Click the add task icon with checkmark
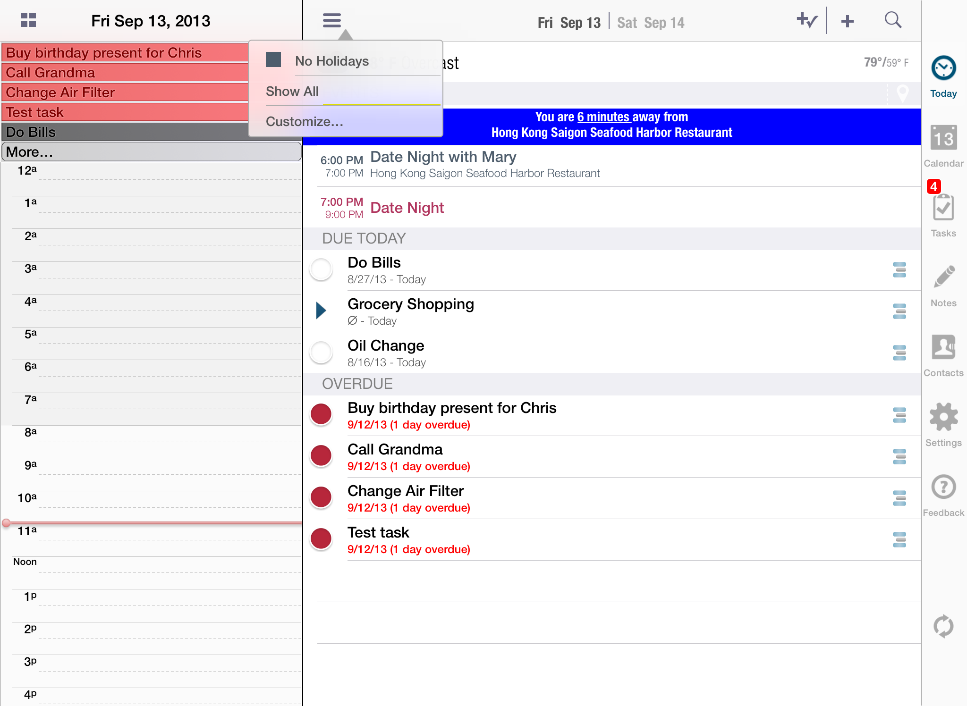967x706 pixels. coord(806,20)
